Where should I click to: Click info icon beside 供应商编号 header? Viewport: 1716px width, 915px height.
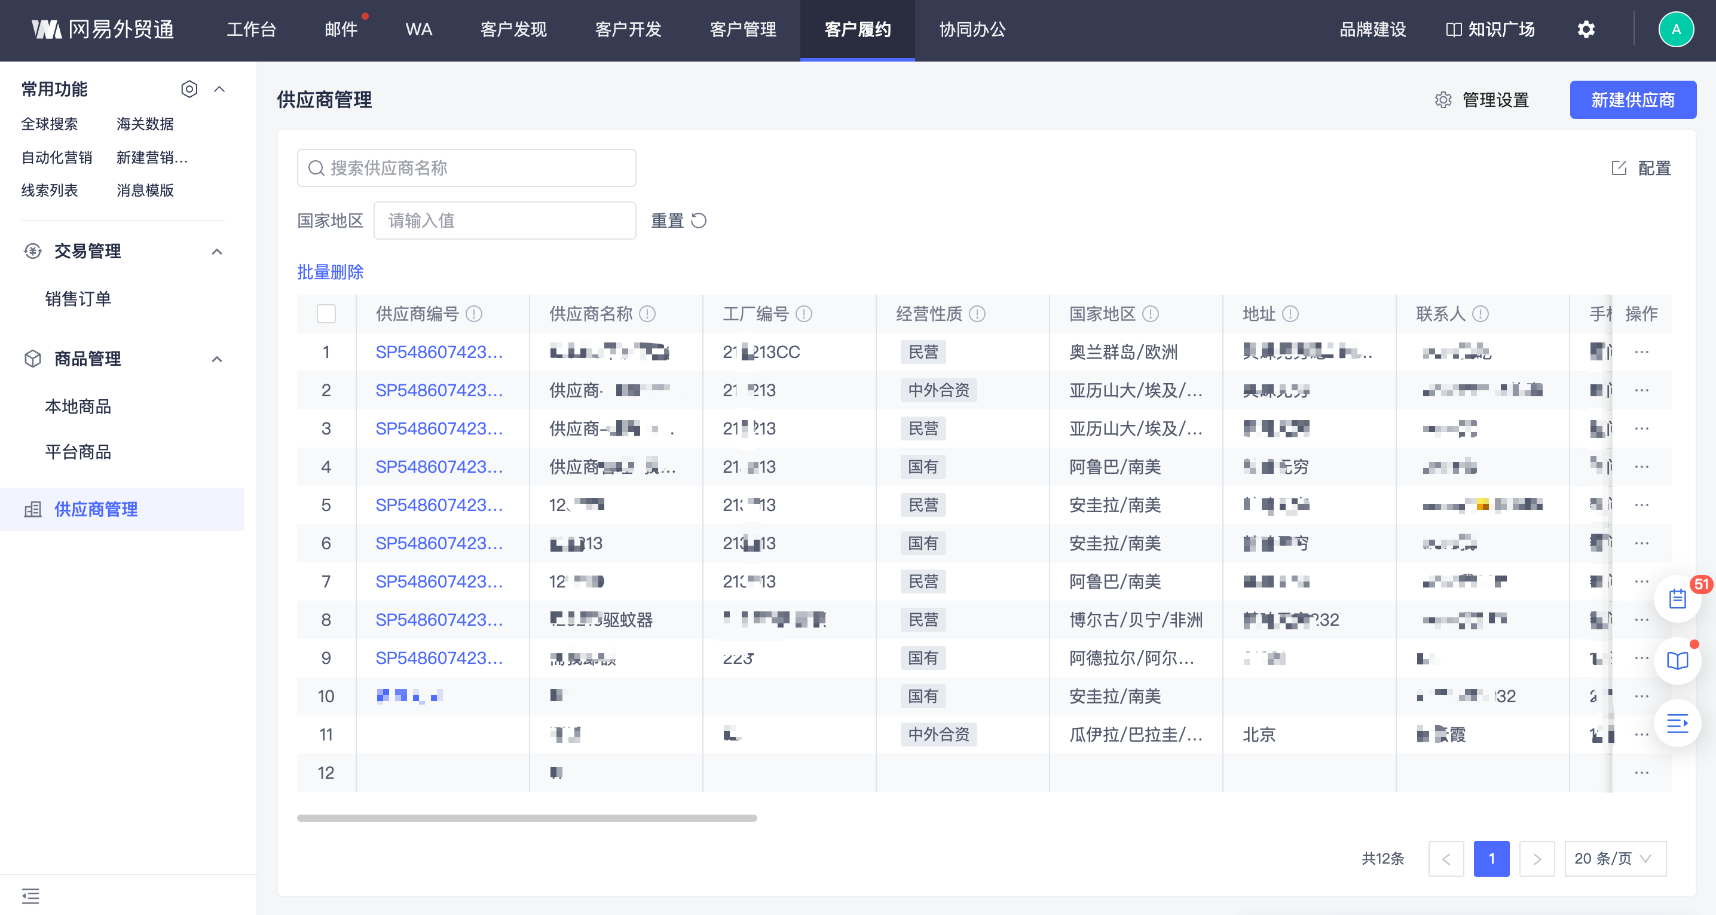tap(473, 314)
